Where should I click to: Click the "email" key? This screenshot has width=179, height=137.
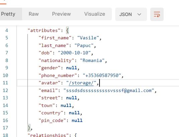48,90
